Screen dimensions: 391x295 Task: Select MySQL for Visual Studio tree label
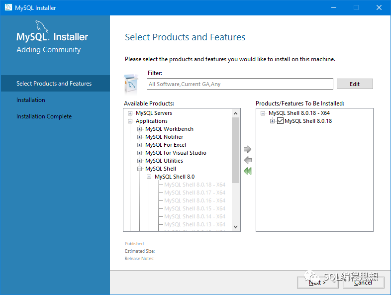(176, 153)
